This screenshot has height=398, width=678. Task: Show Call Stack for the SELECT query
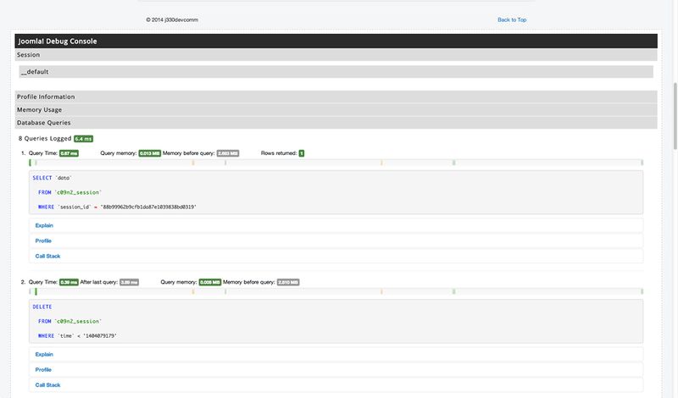tap(47, 256)
